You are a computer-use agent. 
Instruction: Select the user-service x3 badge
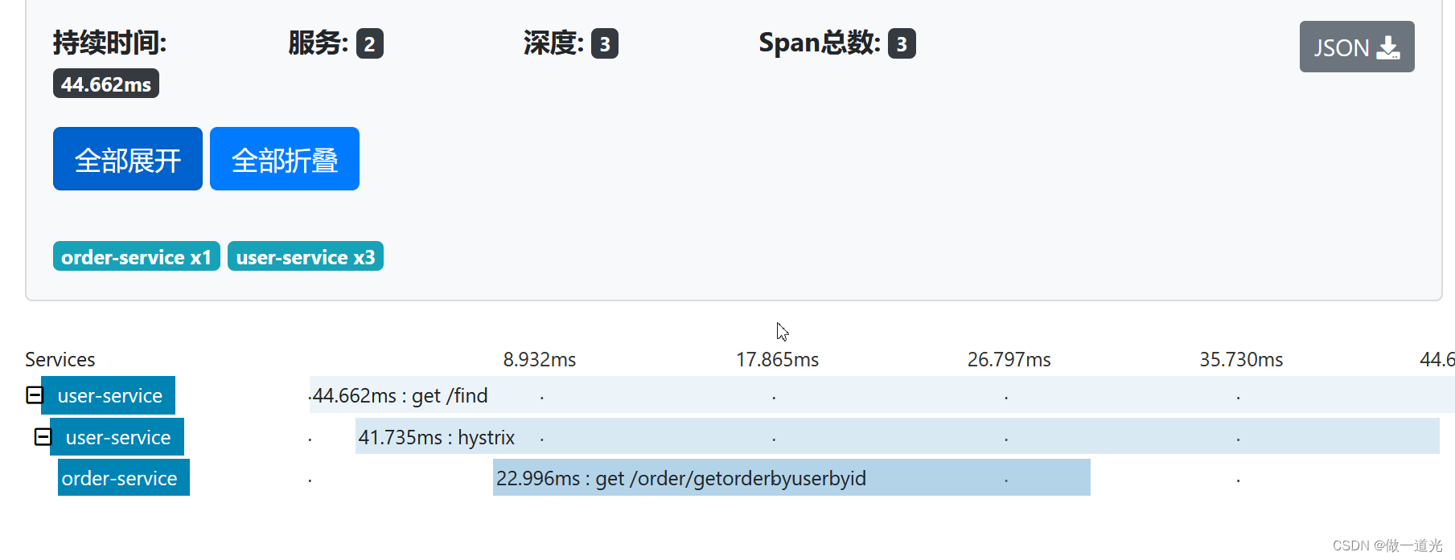[305, 256]
